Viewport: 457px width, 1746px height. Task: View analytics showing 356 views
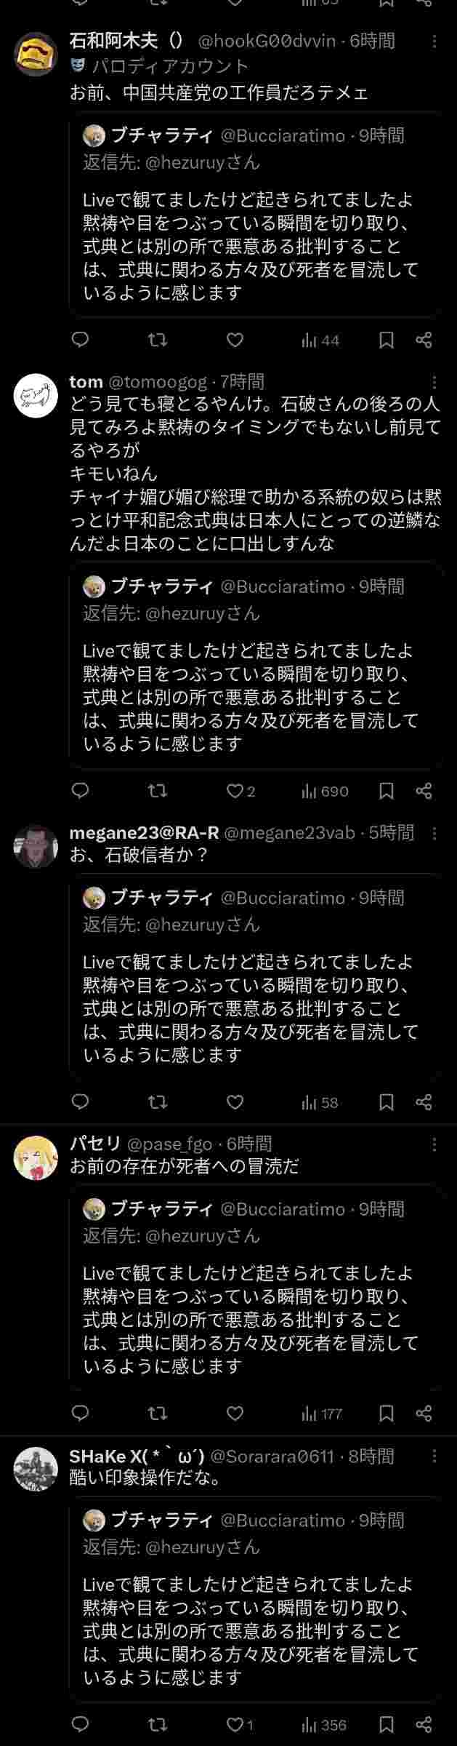[325, 1725]
